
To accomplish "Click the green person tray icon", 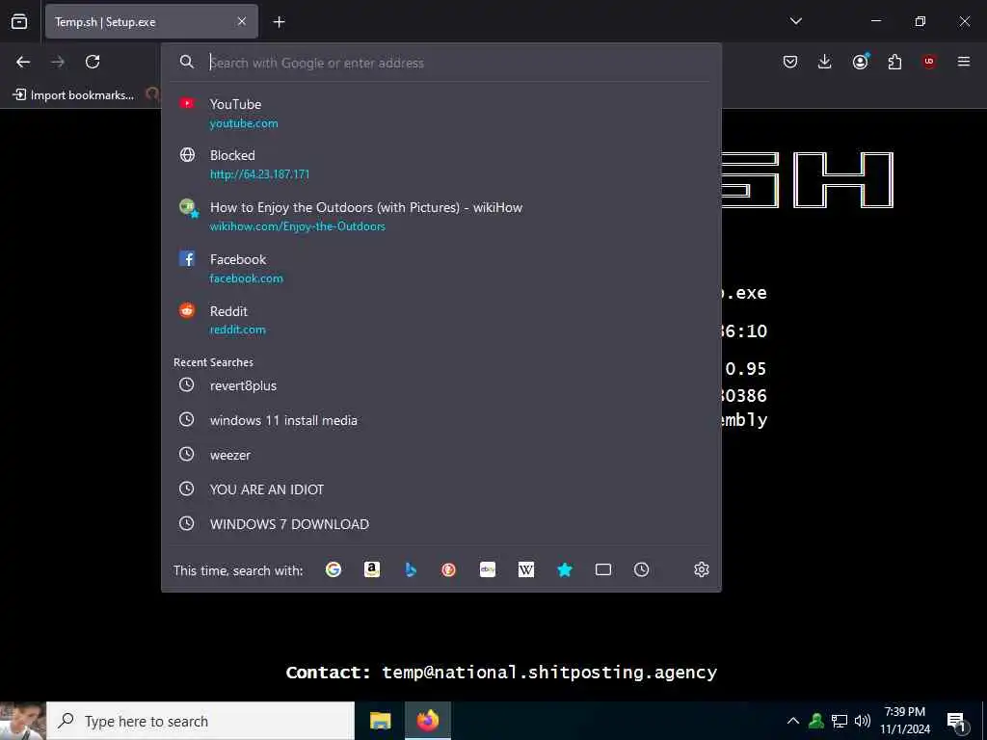I will (816, 721).
